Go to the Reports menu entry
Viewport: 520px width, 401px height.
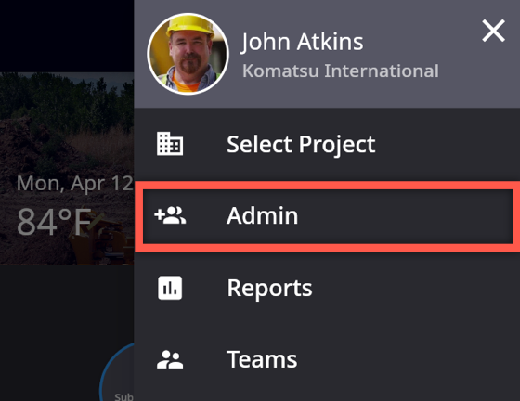coord(327,288)
